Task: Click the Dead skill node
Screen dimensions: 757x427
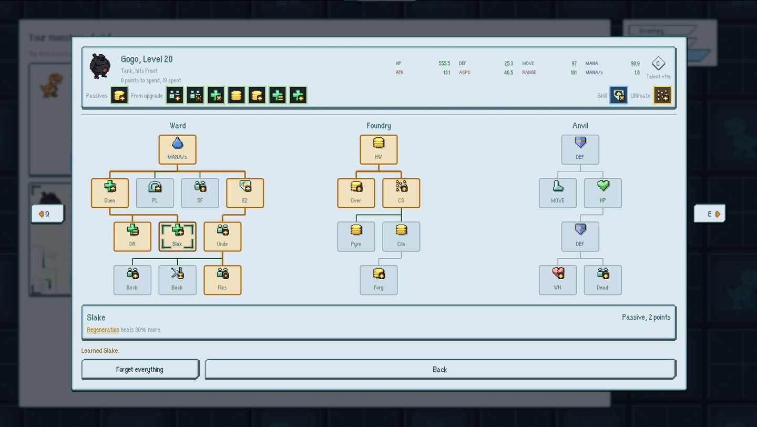Action: point(603,280)
